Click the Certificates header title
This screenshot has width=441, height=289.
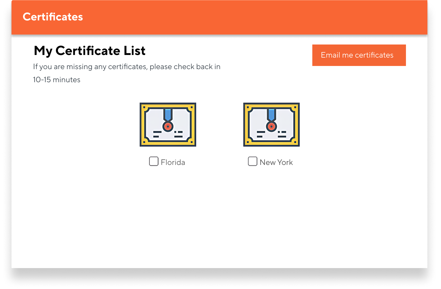point(53,17)
